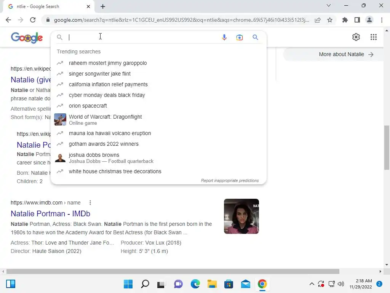
Task: Choose mauna loa hawaii volcano eruption
Action: tap(158, 133)
